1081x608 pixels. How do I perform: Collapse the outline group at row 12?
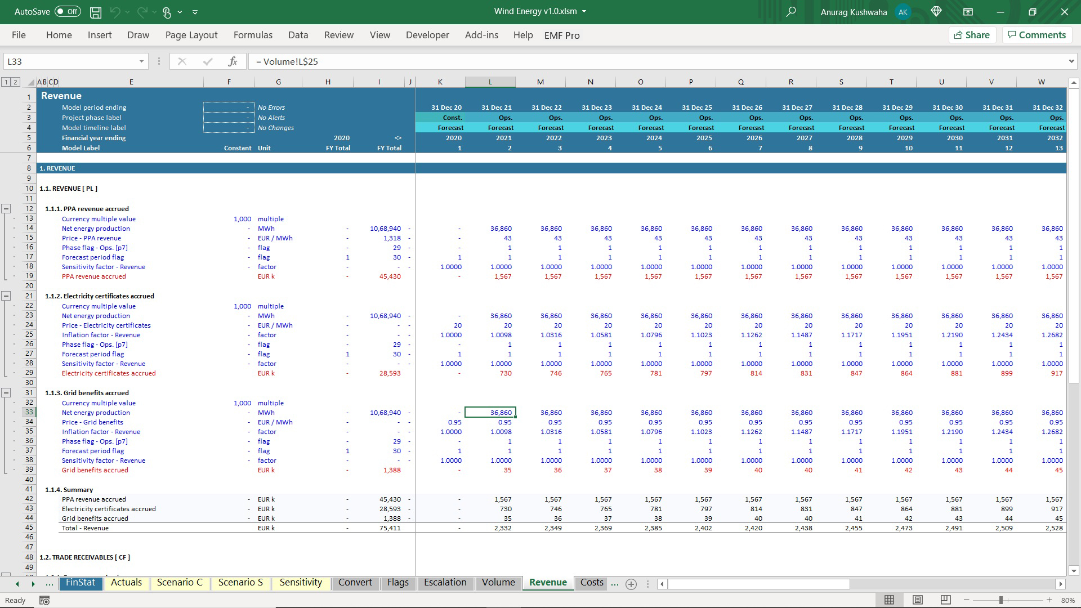(6, 209)
